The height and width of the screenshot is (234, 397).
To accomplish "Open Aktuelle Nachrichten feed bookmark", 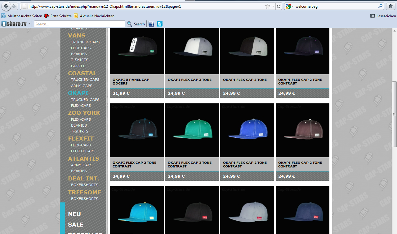I will tap(94, 16).
